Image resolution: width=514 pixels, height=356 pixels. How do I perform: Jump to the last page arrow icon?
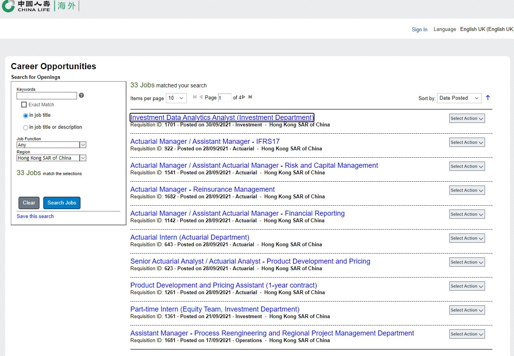click(x=250, y=97)
